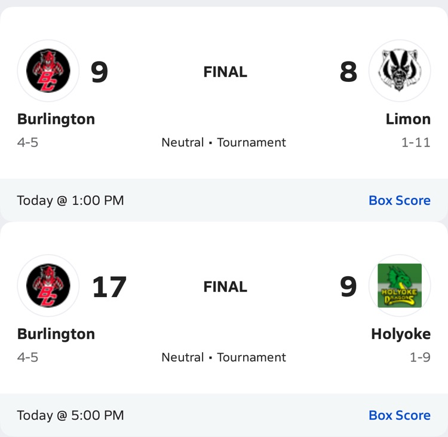The image size is (448, 437).
Task: Select the Limon team name
Action: point(408,119)
